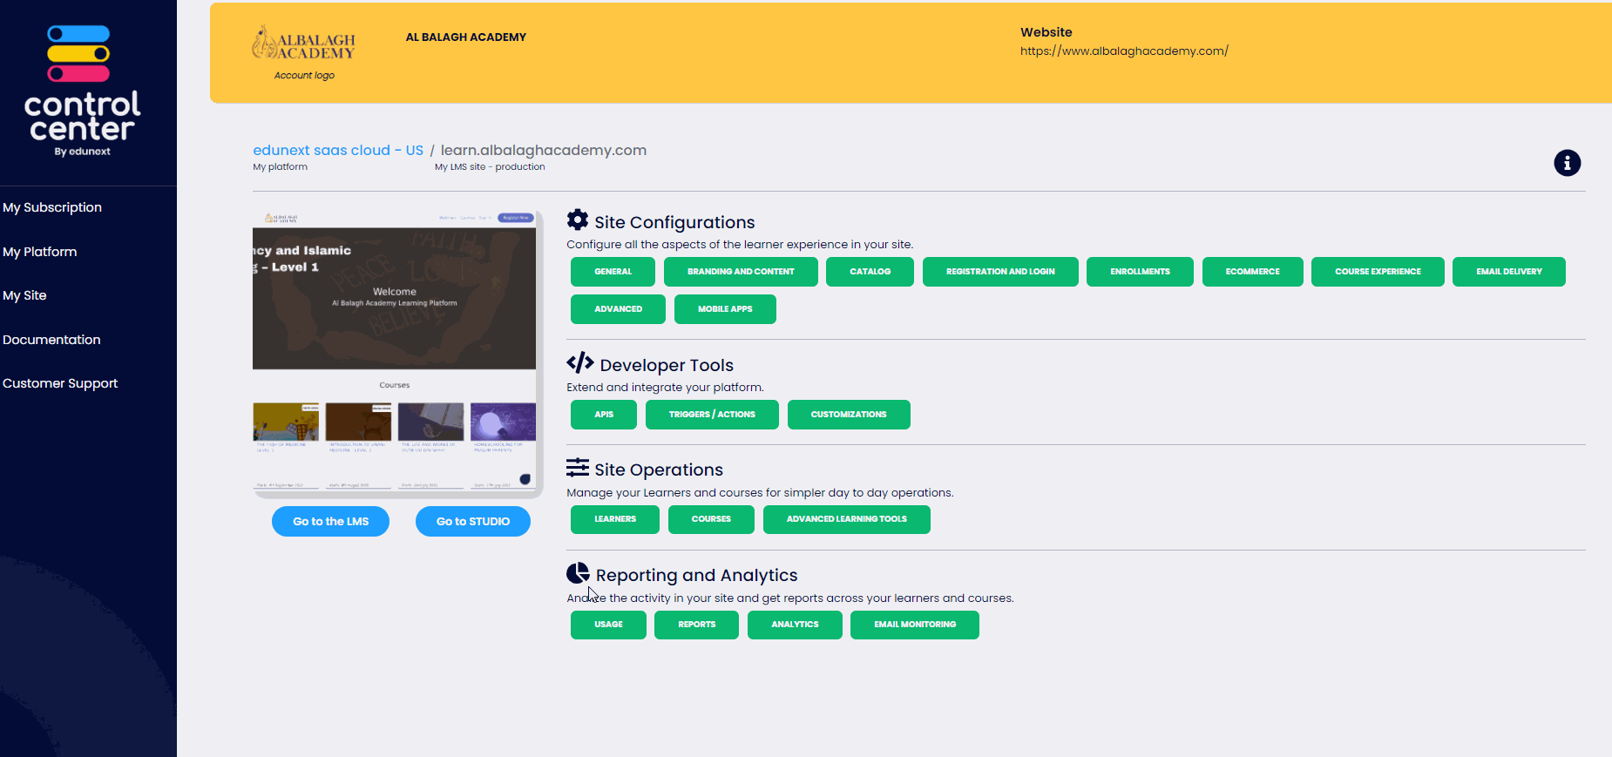Image resolution: width=1612 pixels, height=757 pixels.
Task: Click the Developer Tools code icon
Action: [x=580, y=362]
